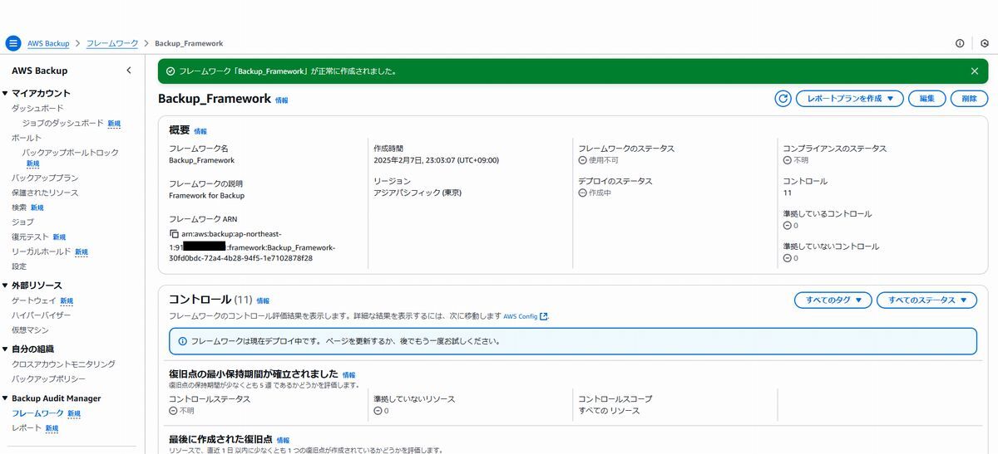
Task: Open ジョブ in sidebar
Action: 22,222
